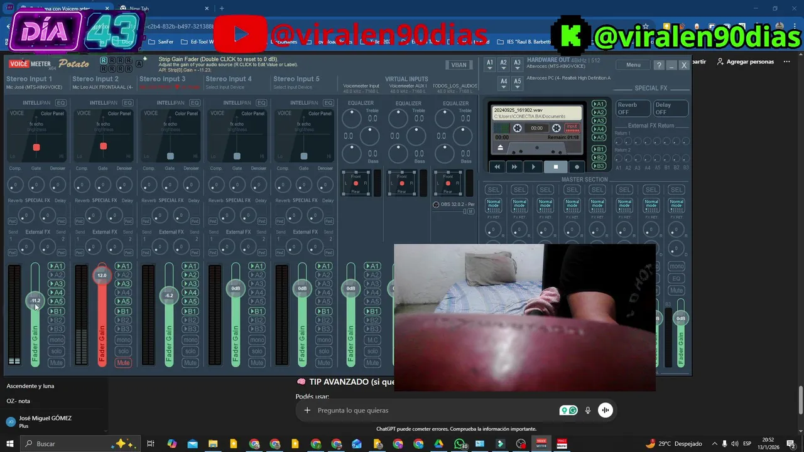Open hardware out A2 device selector

click(x=503, y=63)
